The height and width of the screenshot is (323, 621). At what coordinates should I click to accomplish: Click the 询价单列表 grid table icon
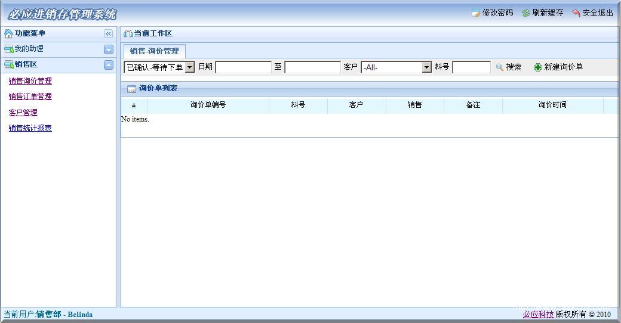131,89
